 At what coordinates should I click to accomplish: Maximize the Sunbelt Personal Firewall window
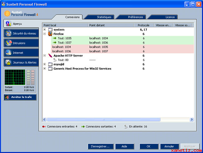(193, 4)
